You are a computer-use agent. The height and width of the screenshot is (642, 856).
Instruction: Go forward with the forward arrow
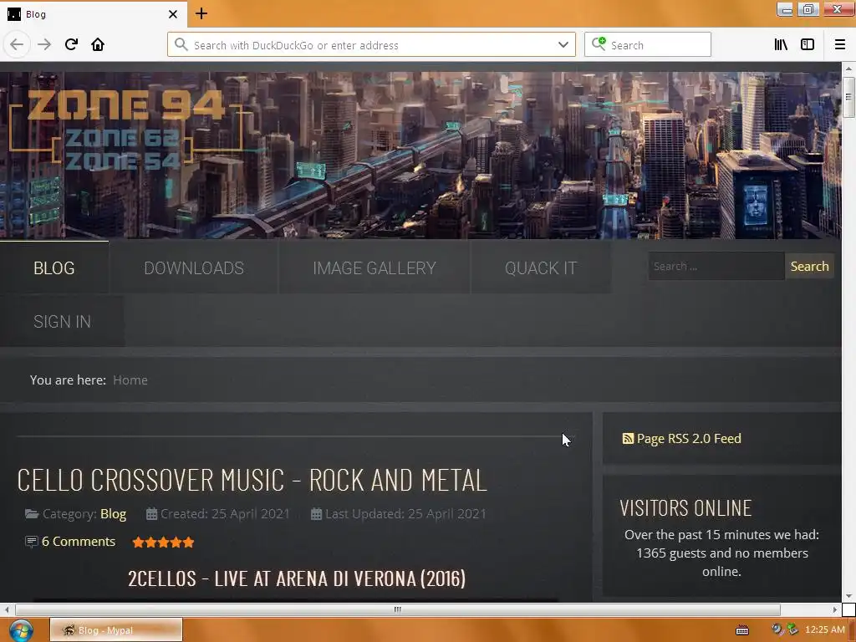coord(44,44)
